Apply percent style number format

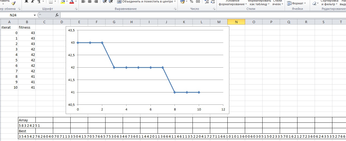(191, 2)
